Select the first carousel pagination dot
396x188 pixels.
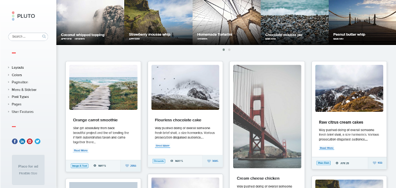(224, 49)
